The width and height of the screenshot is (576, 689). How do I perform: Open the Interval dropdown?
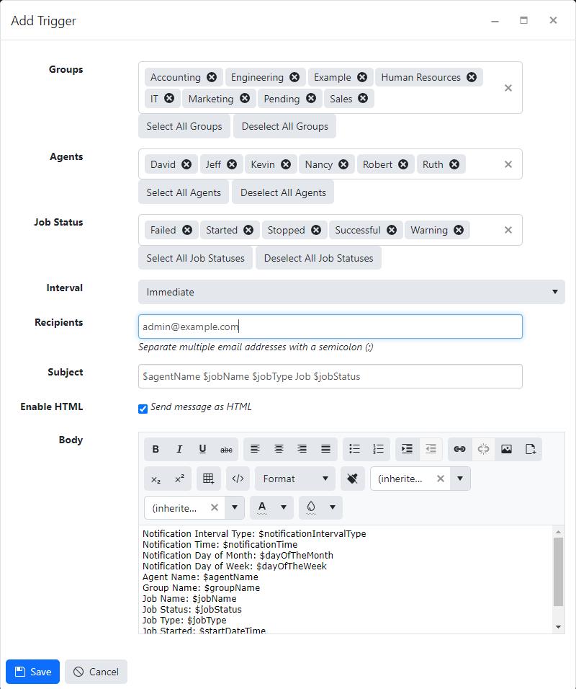coord(351,292)
